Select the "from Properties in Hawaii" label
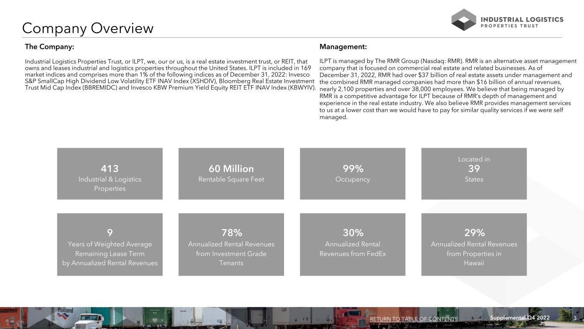The height and width of the screenshot is (329, 584). point(474,258)
